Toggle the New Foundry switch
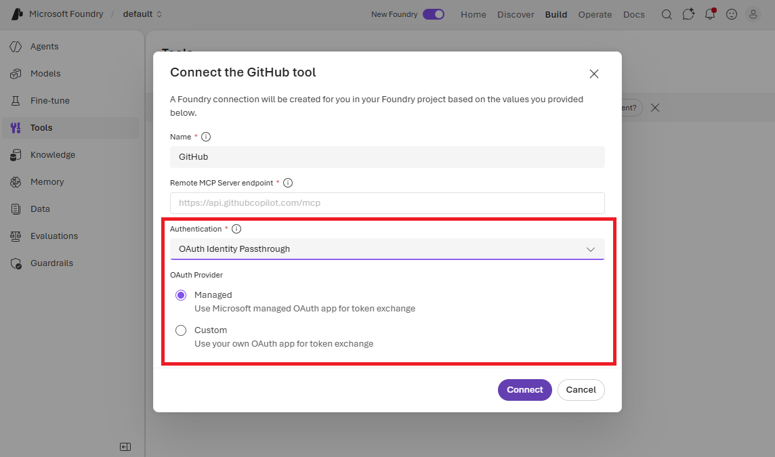 pyautogui.click(x=434, y=14)
